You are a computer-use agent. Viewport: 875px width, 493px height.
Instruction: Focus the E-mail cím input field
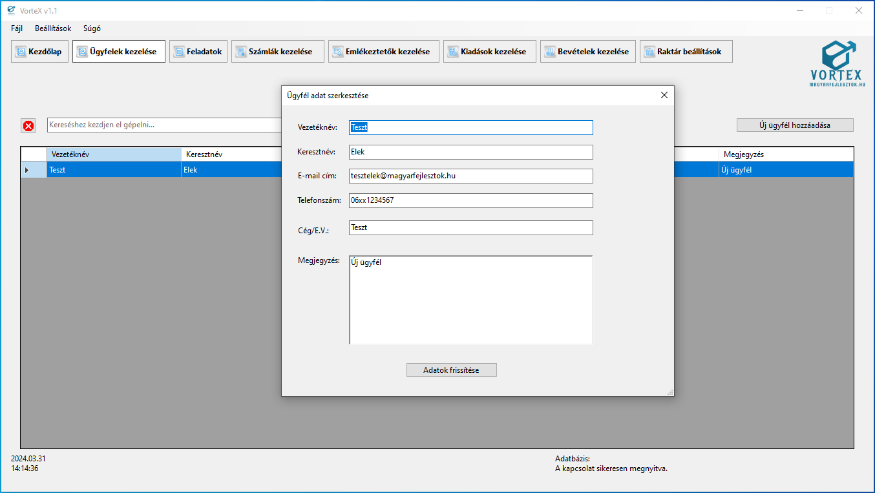pyautogui.click(x=470, y=176)
